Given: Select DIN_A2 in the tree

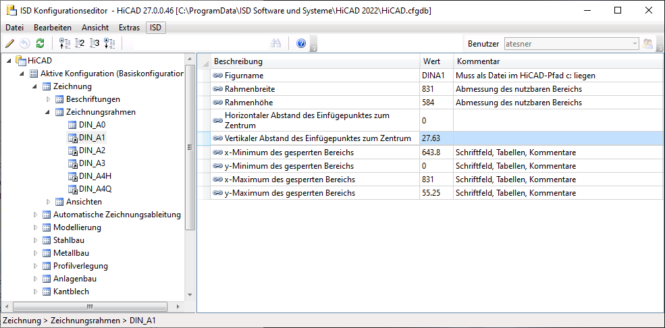Looking at the screenshot, I should click(92, 151).
